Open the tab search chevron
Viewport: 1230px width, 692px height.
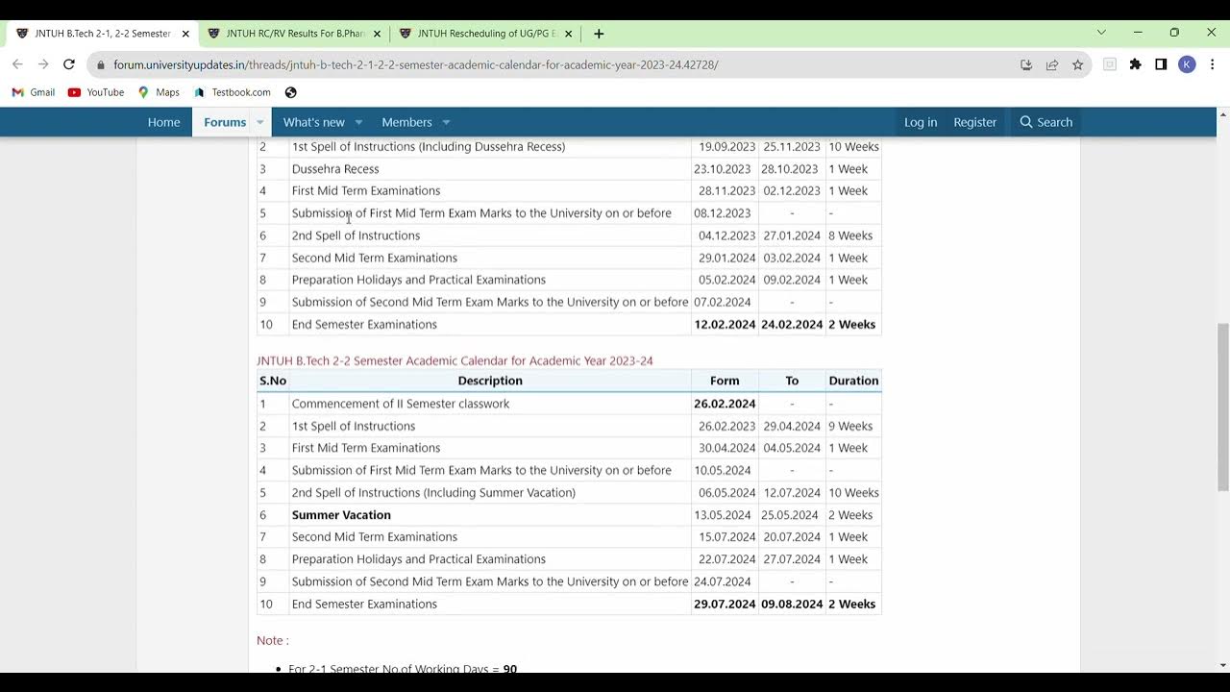(x=1101, y=33)
